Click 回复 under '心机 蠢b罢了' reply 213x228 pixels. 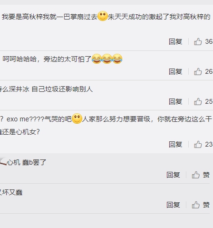173,175
